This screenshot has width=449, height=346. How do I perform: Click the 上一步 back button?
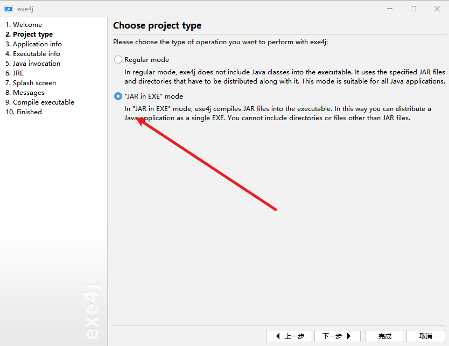click(x=289, y=336)
